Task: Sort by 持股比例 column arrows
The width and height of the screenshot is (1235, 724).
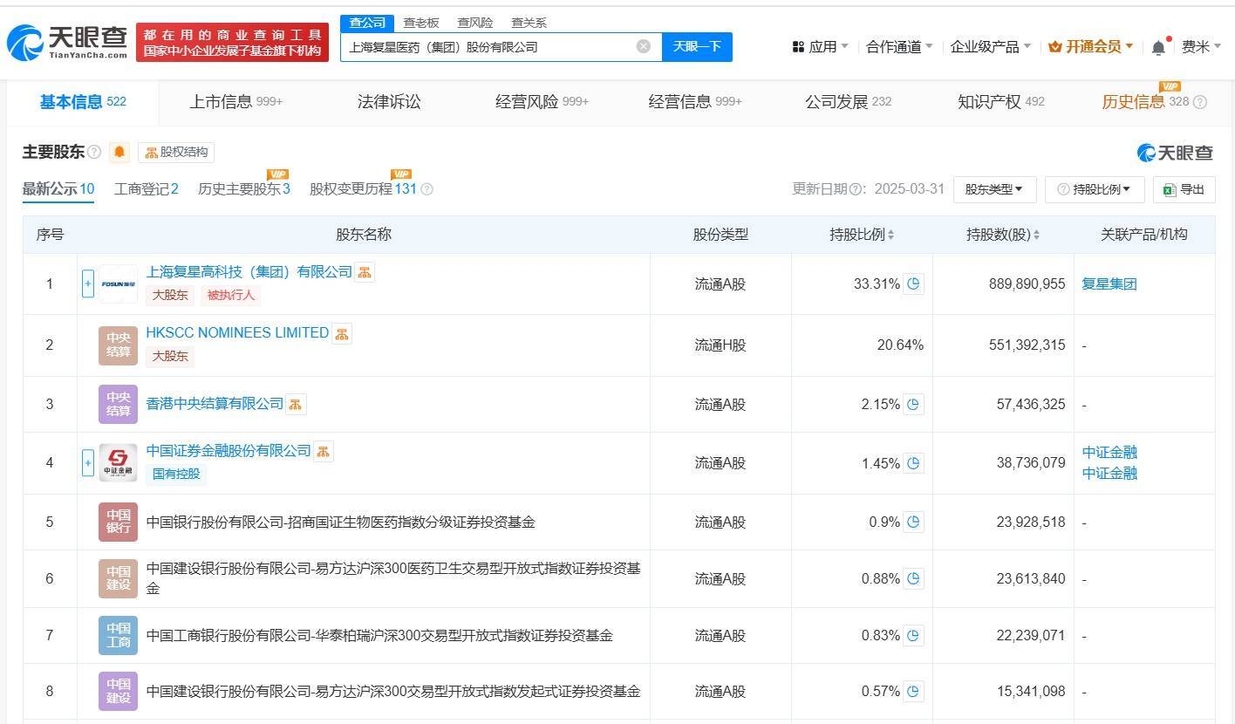Action: tap(890, 235)
